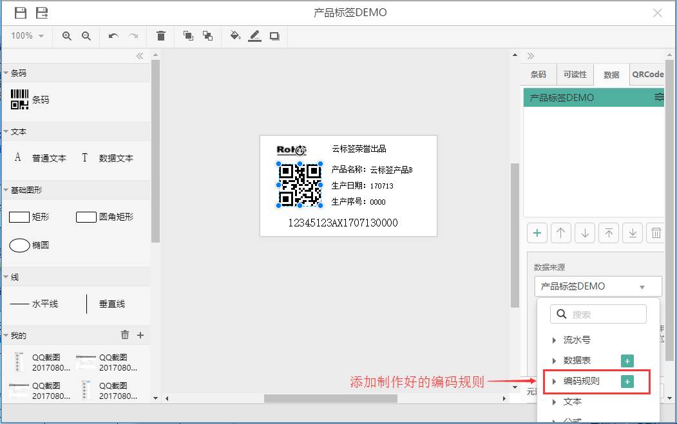Click the 搜索 search input field
This screenshot has height=424, width=677.
tap(605, 314)
